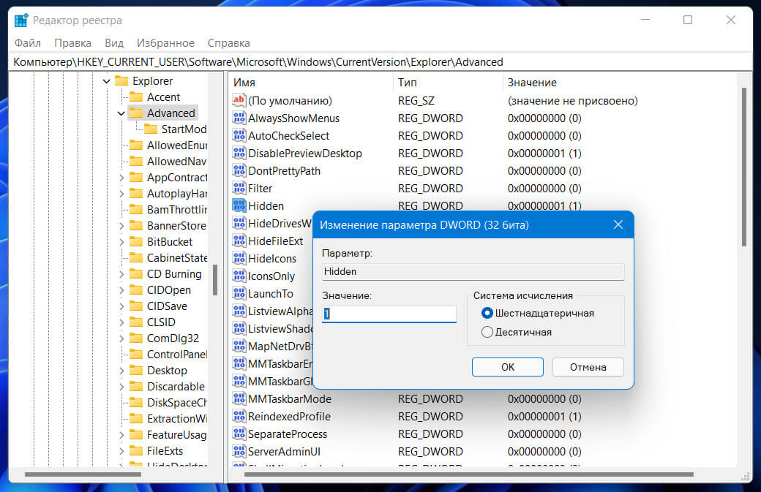The width and height of the screenshot is (761, 492).
Task: Click the Значение column header
Action: coord(621,83)
